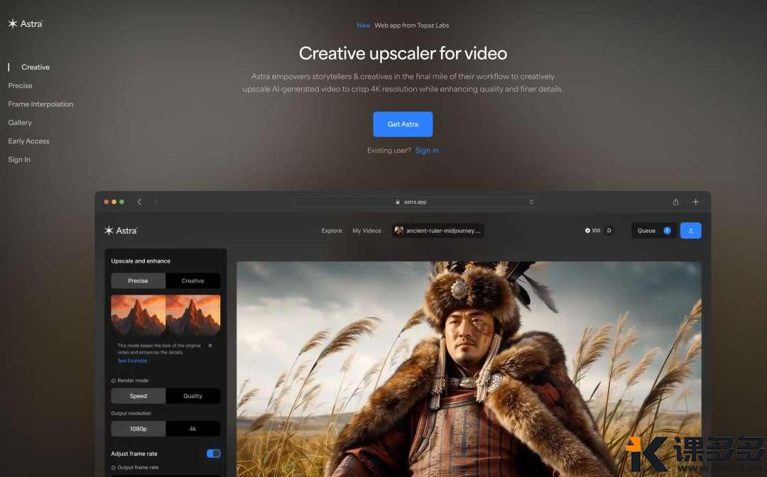Click the info icon beside Render mode
767x477 pixels.
pyautogui.click(x=114, y=380)
